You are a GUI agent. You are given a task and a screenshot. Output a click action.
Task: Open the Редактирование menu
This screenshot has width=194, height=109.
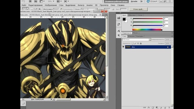click(35, 5)
